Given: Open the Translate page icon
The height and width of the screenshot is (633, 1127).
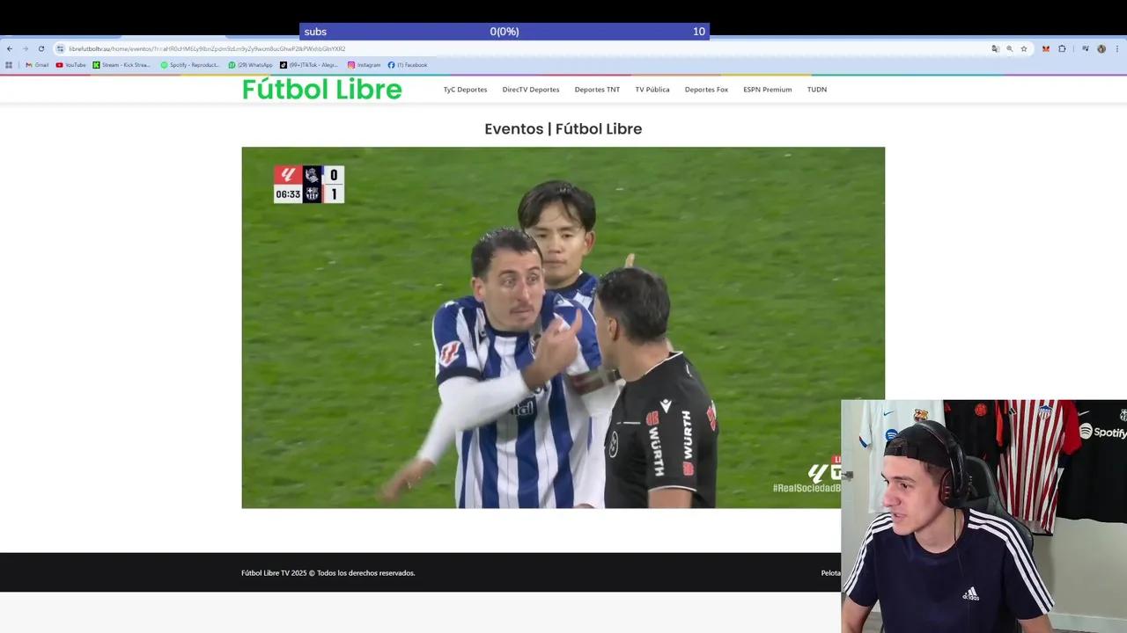Looking at the screenshot, I should click(x=995, y=49).
